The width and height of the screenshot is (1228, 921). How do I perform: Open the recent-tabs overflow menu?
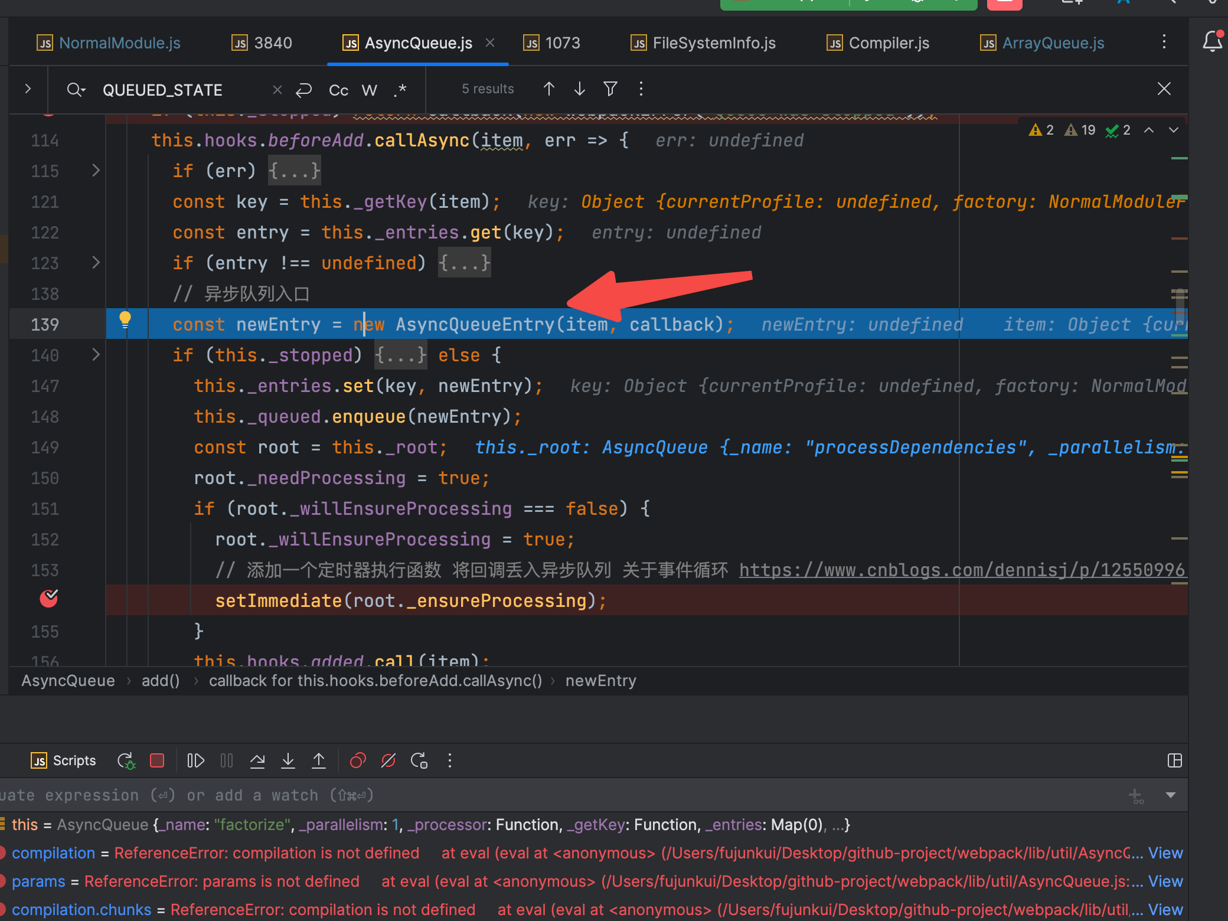tap(1164, 43)
